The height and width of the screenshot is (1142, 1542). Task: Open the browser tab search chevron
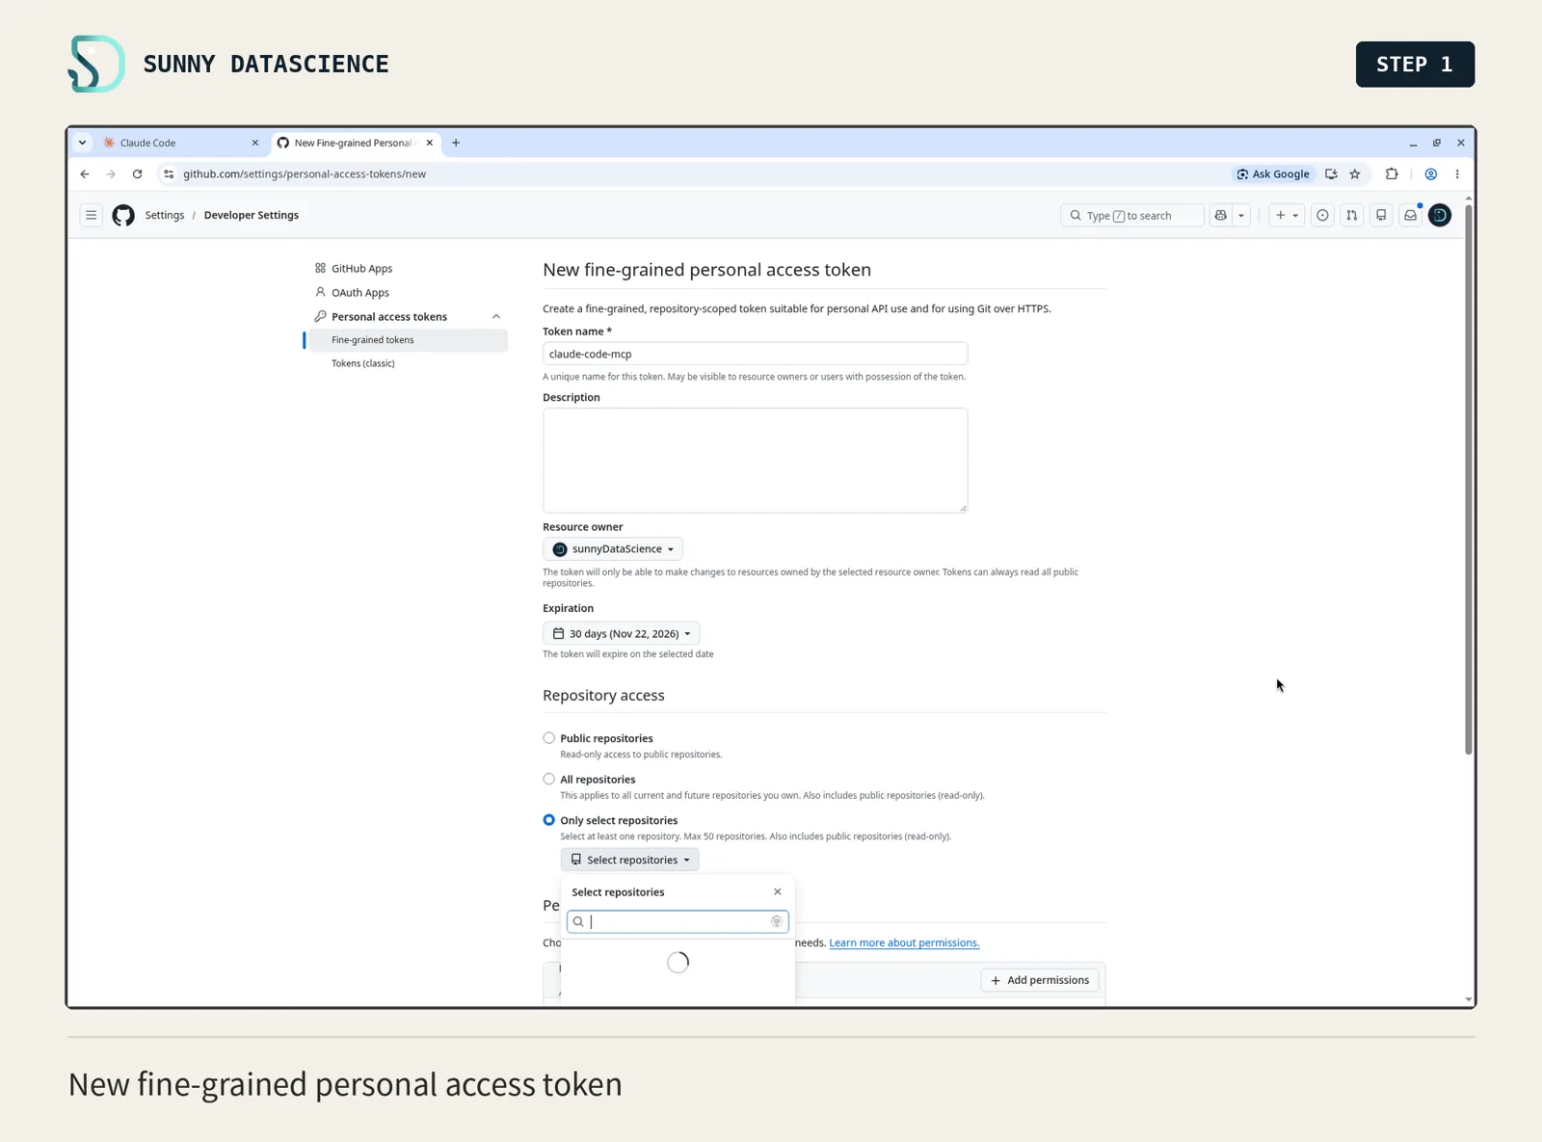[x=83, y=143]
